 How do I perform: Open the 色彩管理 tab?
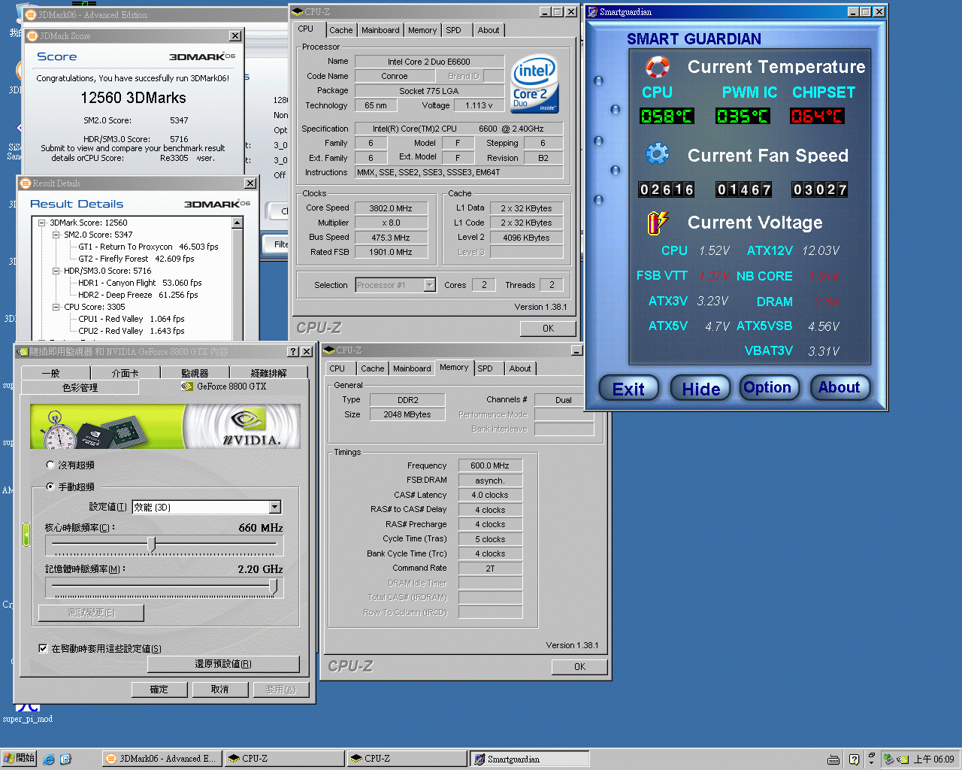pyautogui.click(x=80, y=387)
